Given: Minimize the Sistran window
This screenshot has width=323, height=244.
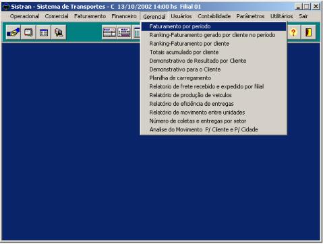Looking at the screenshot, I should pyautogui.click(x=298, y=7).
